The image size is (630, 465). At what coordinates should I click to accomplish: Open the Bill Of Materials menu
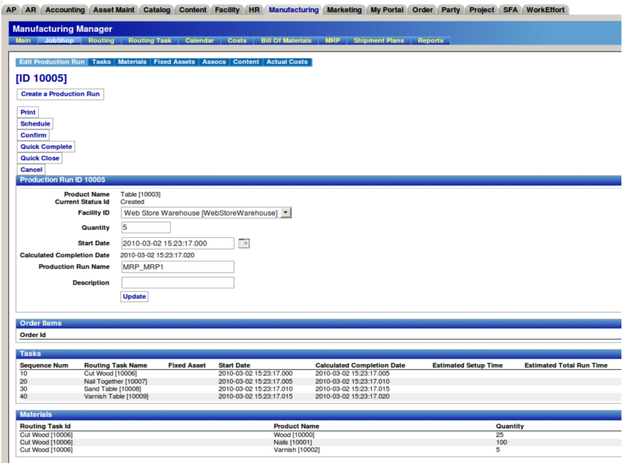(x=286, y=41)
